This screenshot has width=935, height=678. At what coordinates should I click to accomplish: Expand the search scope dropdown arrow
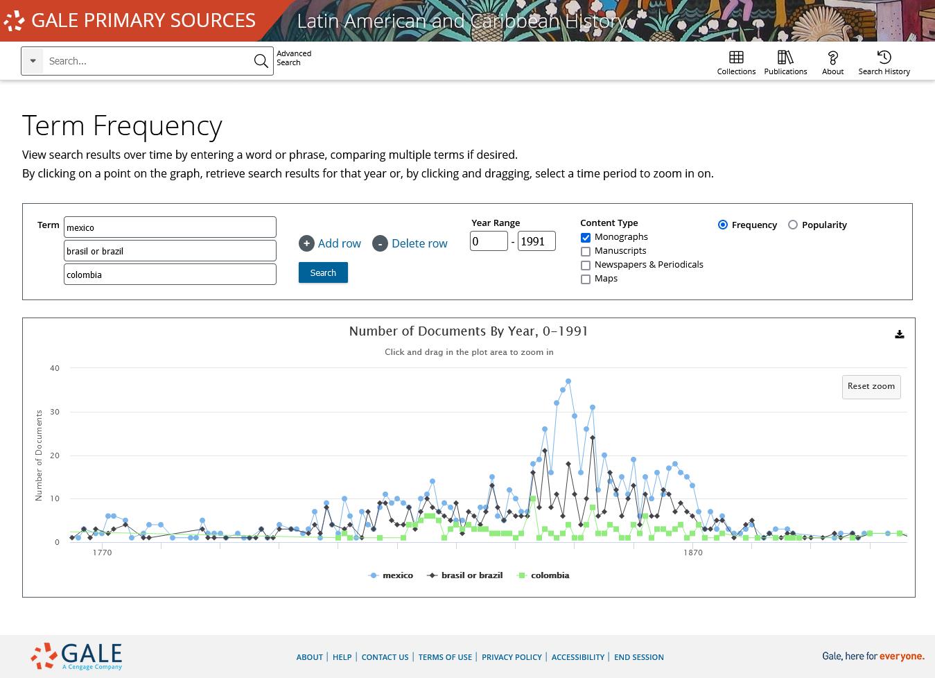click(x=33, y=61)
